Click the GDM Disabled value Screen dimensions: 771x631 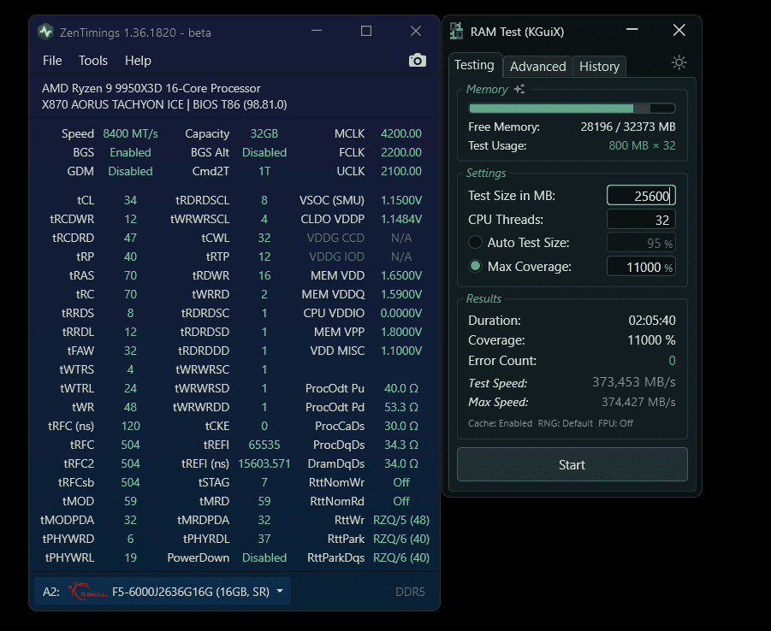coord(130,171)
